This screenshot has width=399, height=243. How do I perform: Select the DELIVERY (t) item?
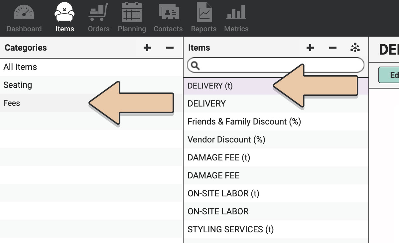[x=276, y=86]
